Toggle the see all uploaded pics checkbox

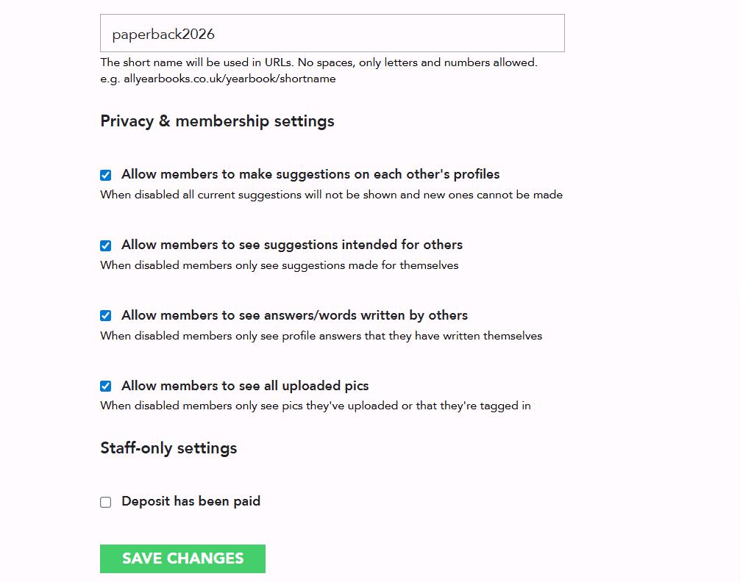click(x=106, y=387)
